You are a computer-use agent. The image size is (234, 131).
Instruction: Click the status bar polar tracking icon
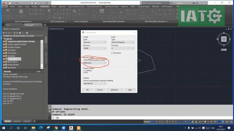[167, 122]
